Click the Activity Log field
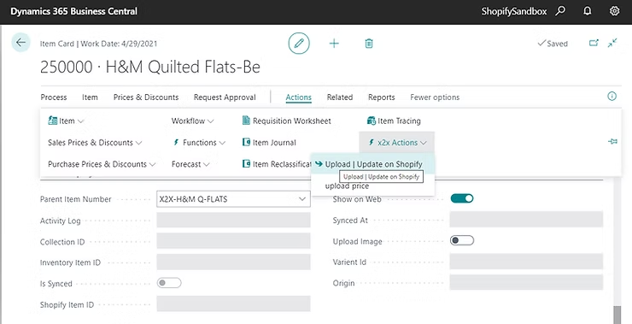Viewport: 632px width, 324px height. click(x=233, y=220)
